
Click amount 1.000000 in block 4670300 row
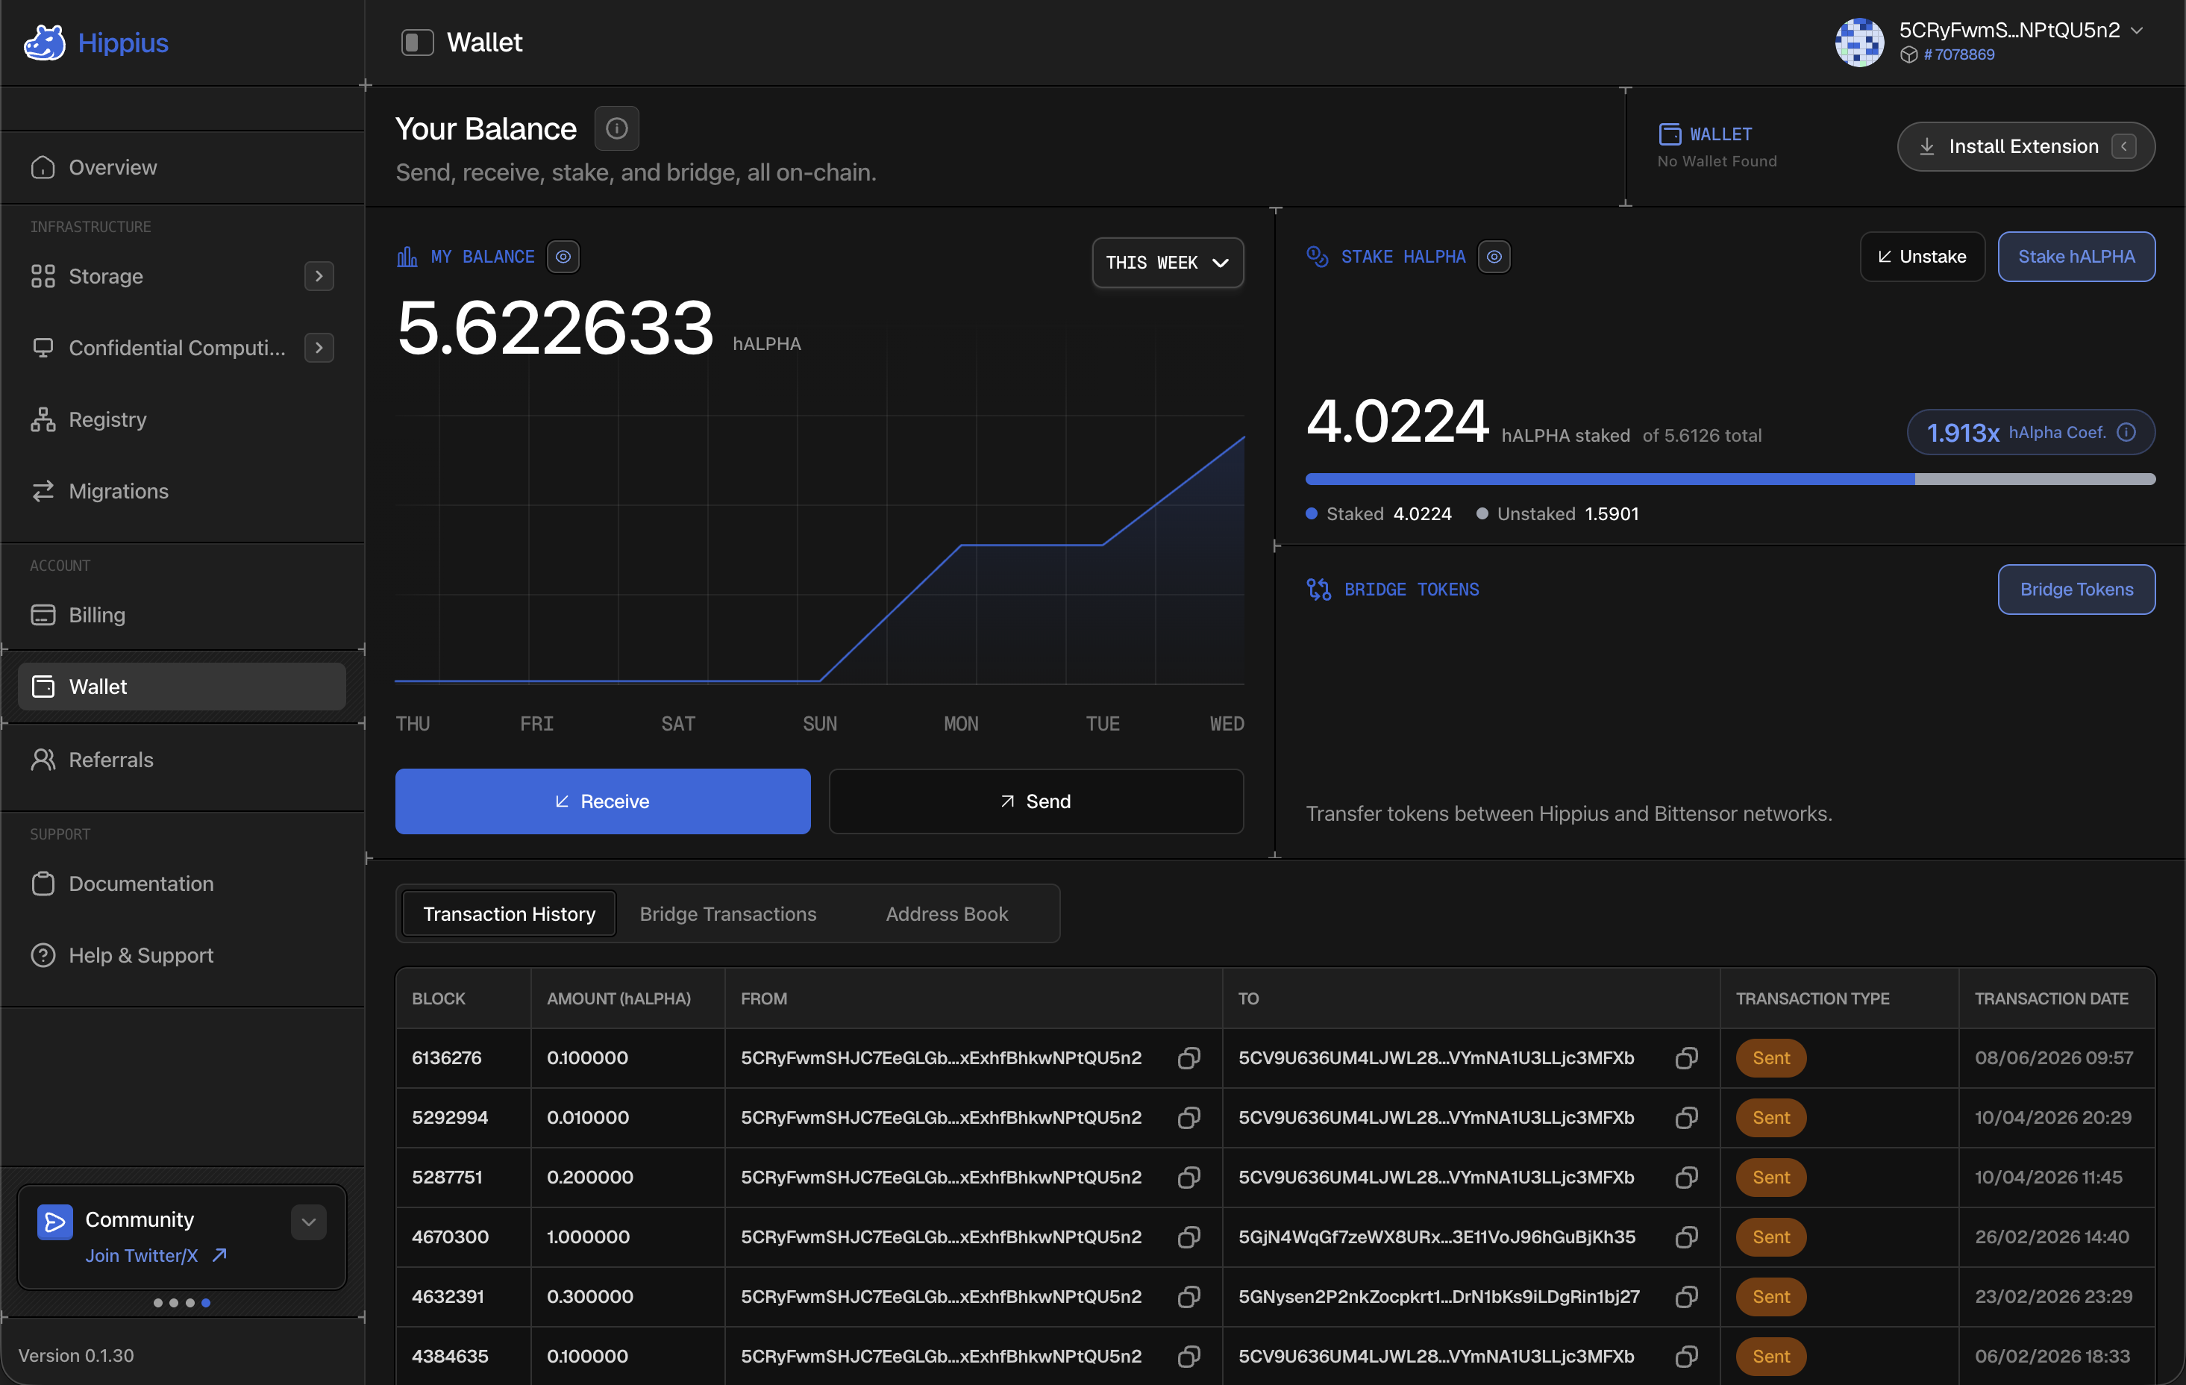pos(588,1237)
